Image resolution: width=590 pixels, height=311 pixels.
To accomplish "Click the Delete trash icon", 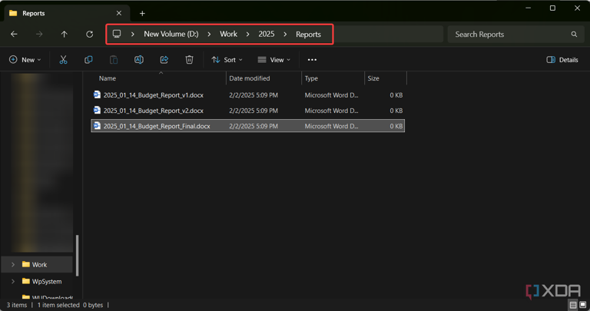I will point(189,60).
